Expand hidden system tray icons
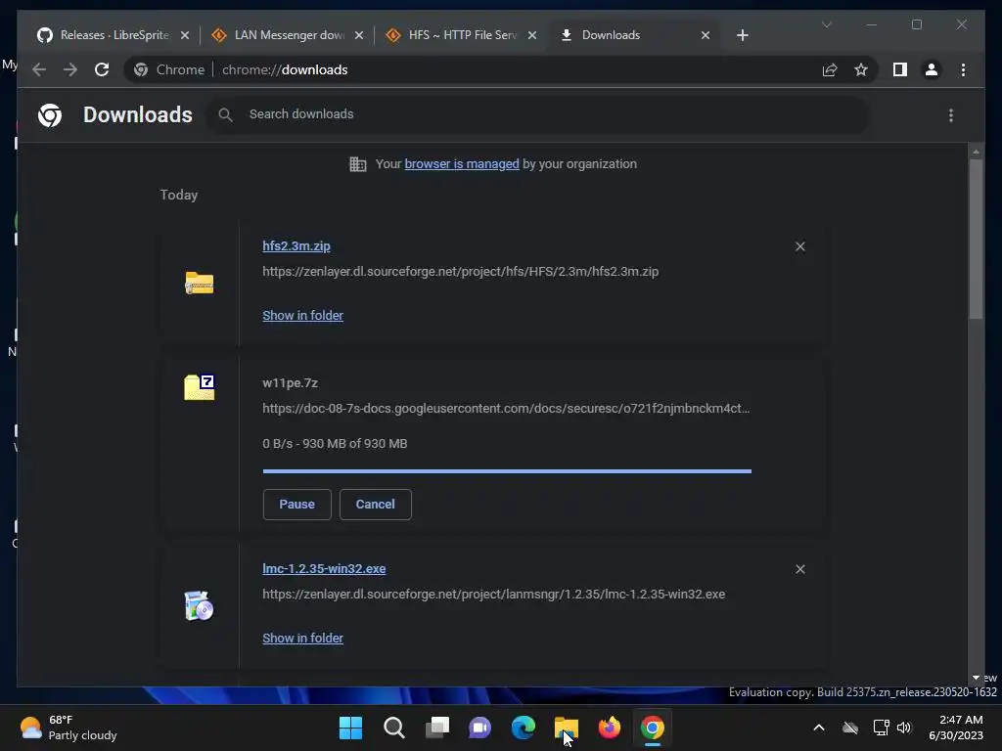 819,728
